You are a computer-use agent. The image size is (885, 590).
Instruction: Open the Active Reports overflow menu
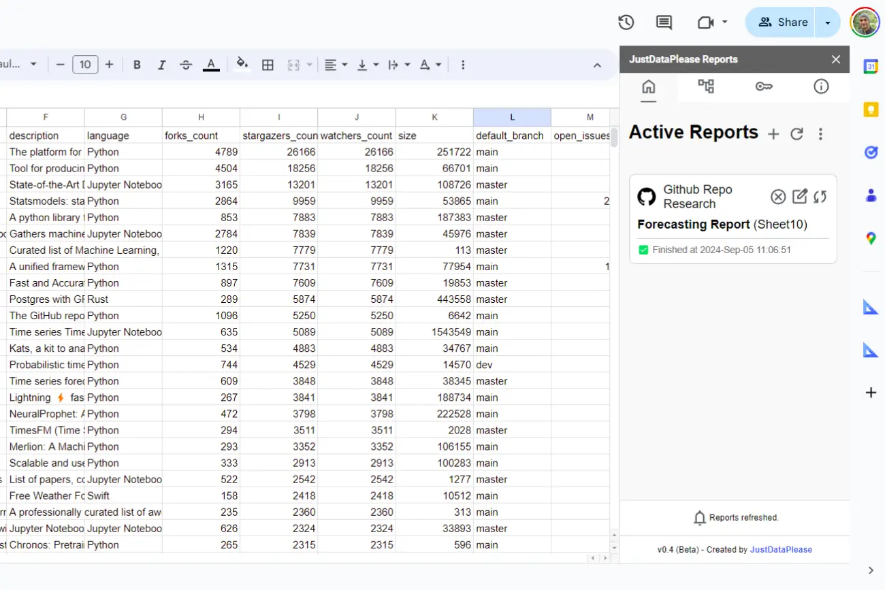point(821,134)
